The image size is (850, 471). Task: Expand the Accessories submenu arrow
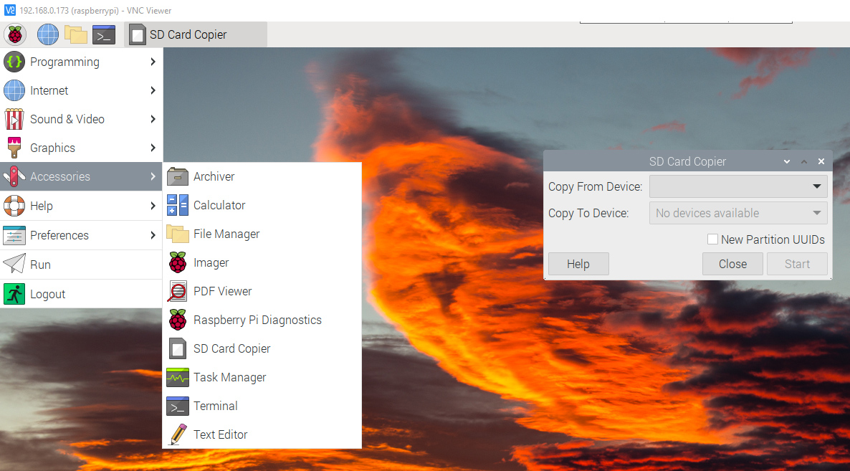click(x=153, y=176)
